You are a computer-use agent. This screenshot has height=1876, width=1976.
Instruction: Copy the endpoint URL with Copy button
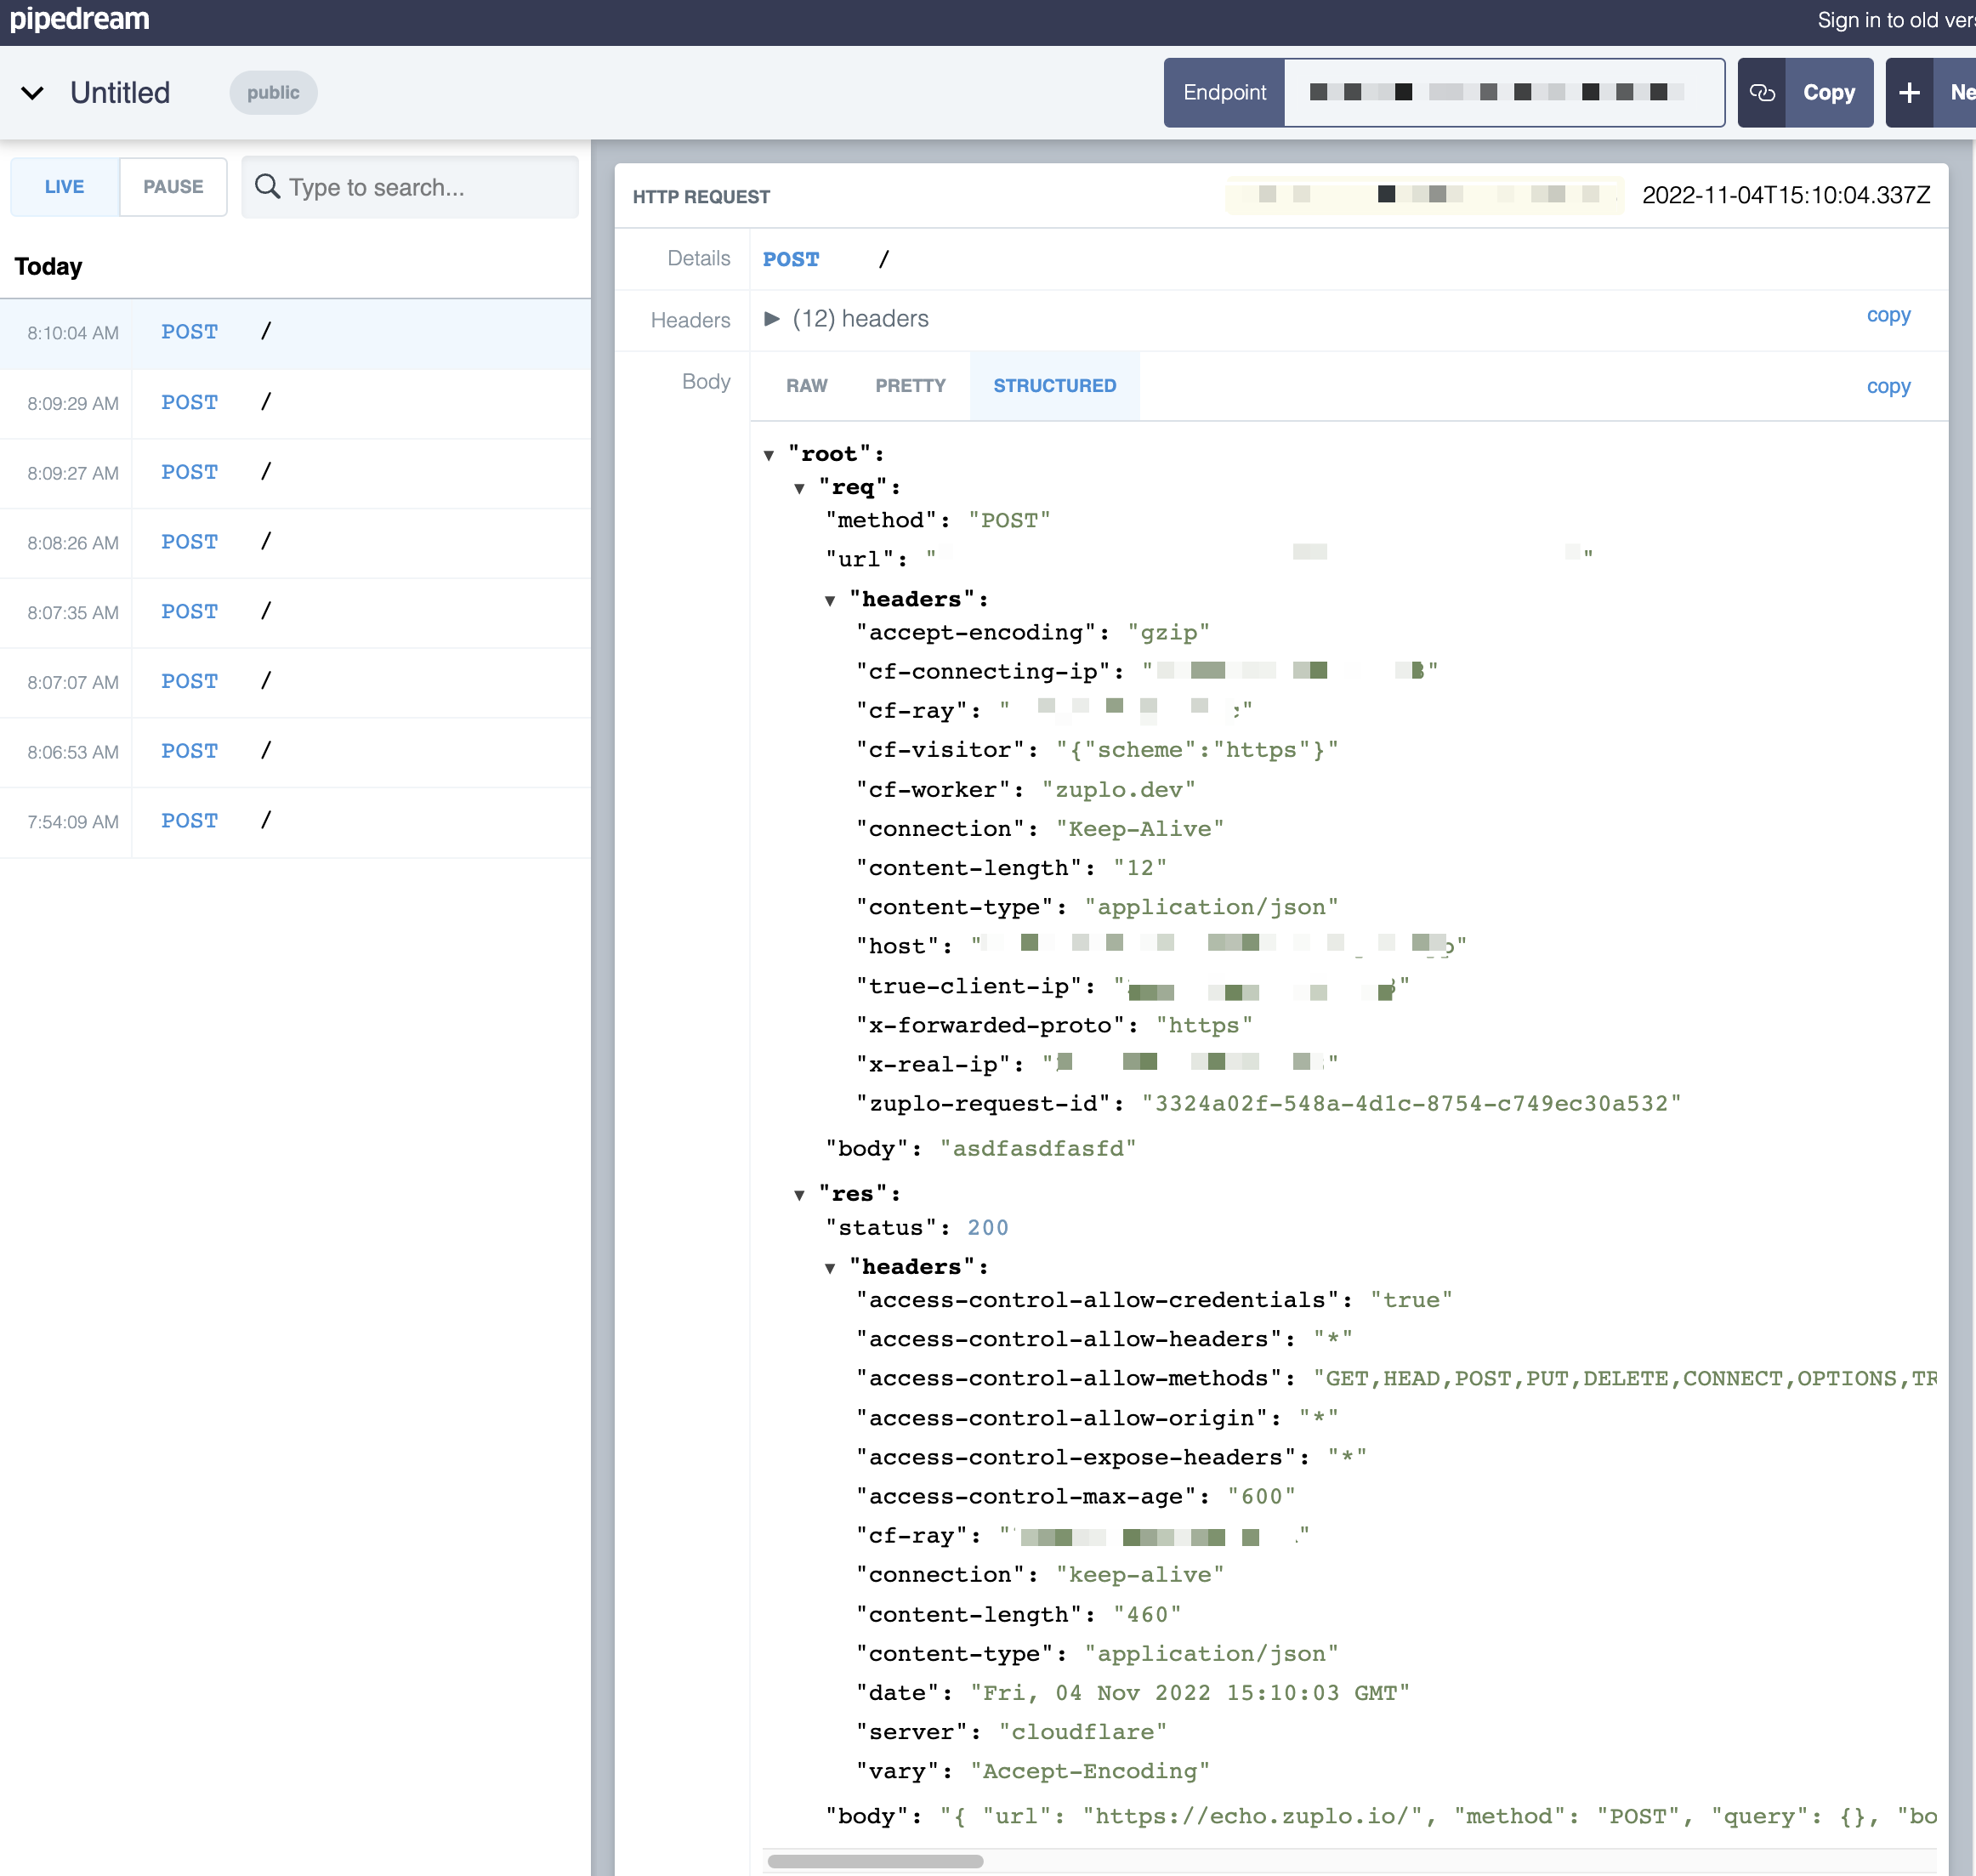point(1828,93)
